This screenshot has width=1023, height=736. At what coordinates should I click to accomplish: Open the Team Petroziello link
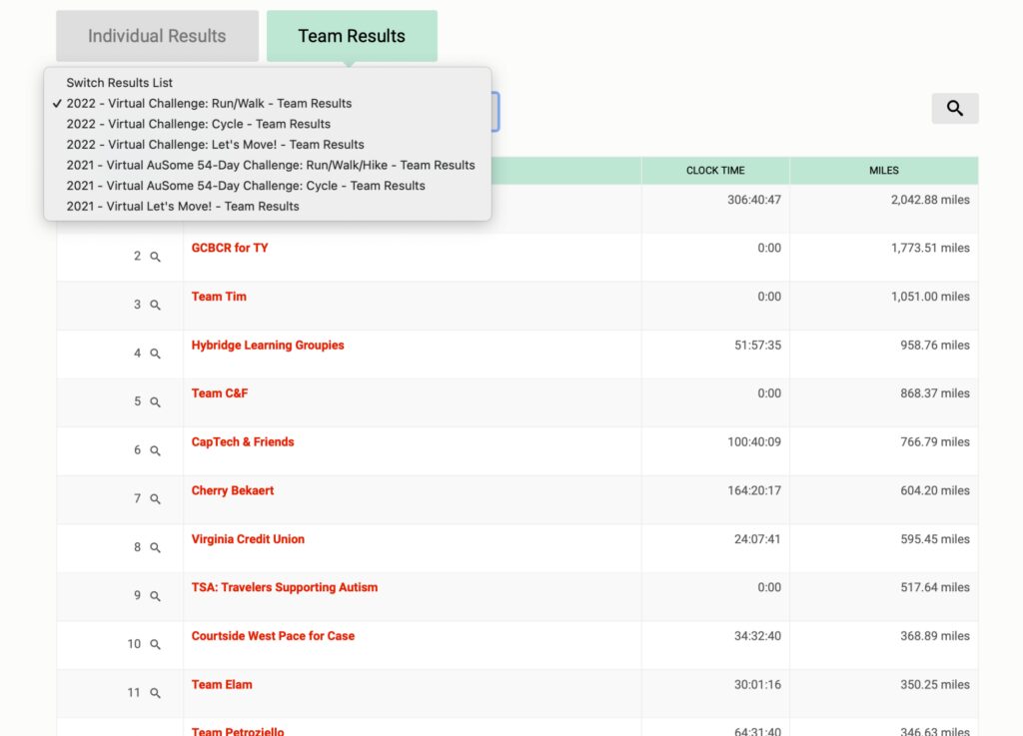[x=238, y=731]
